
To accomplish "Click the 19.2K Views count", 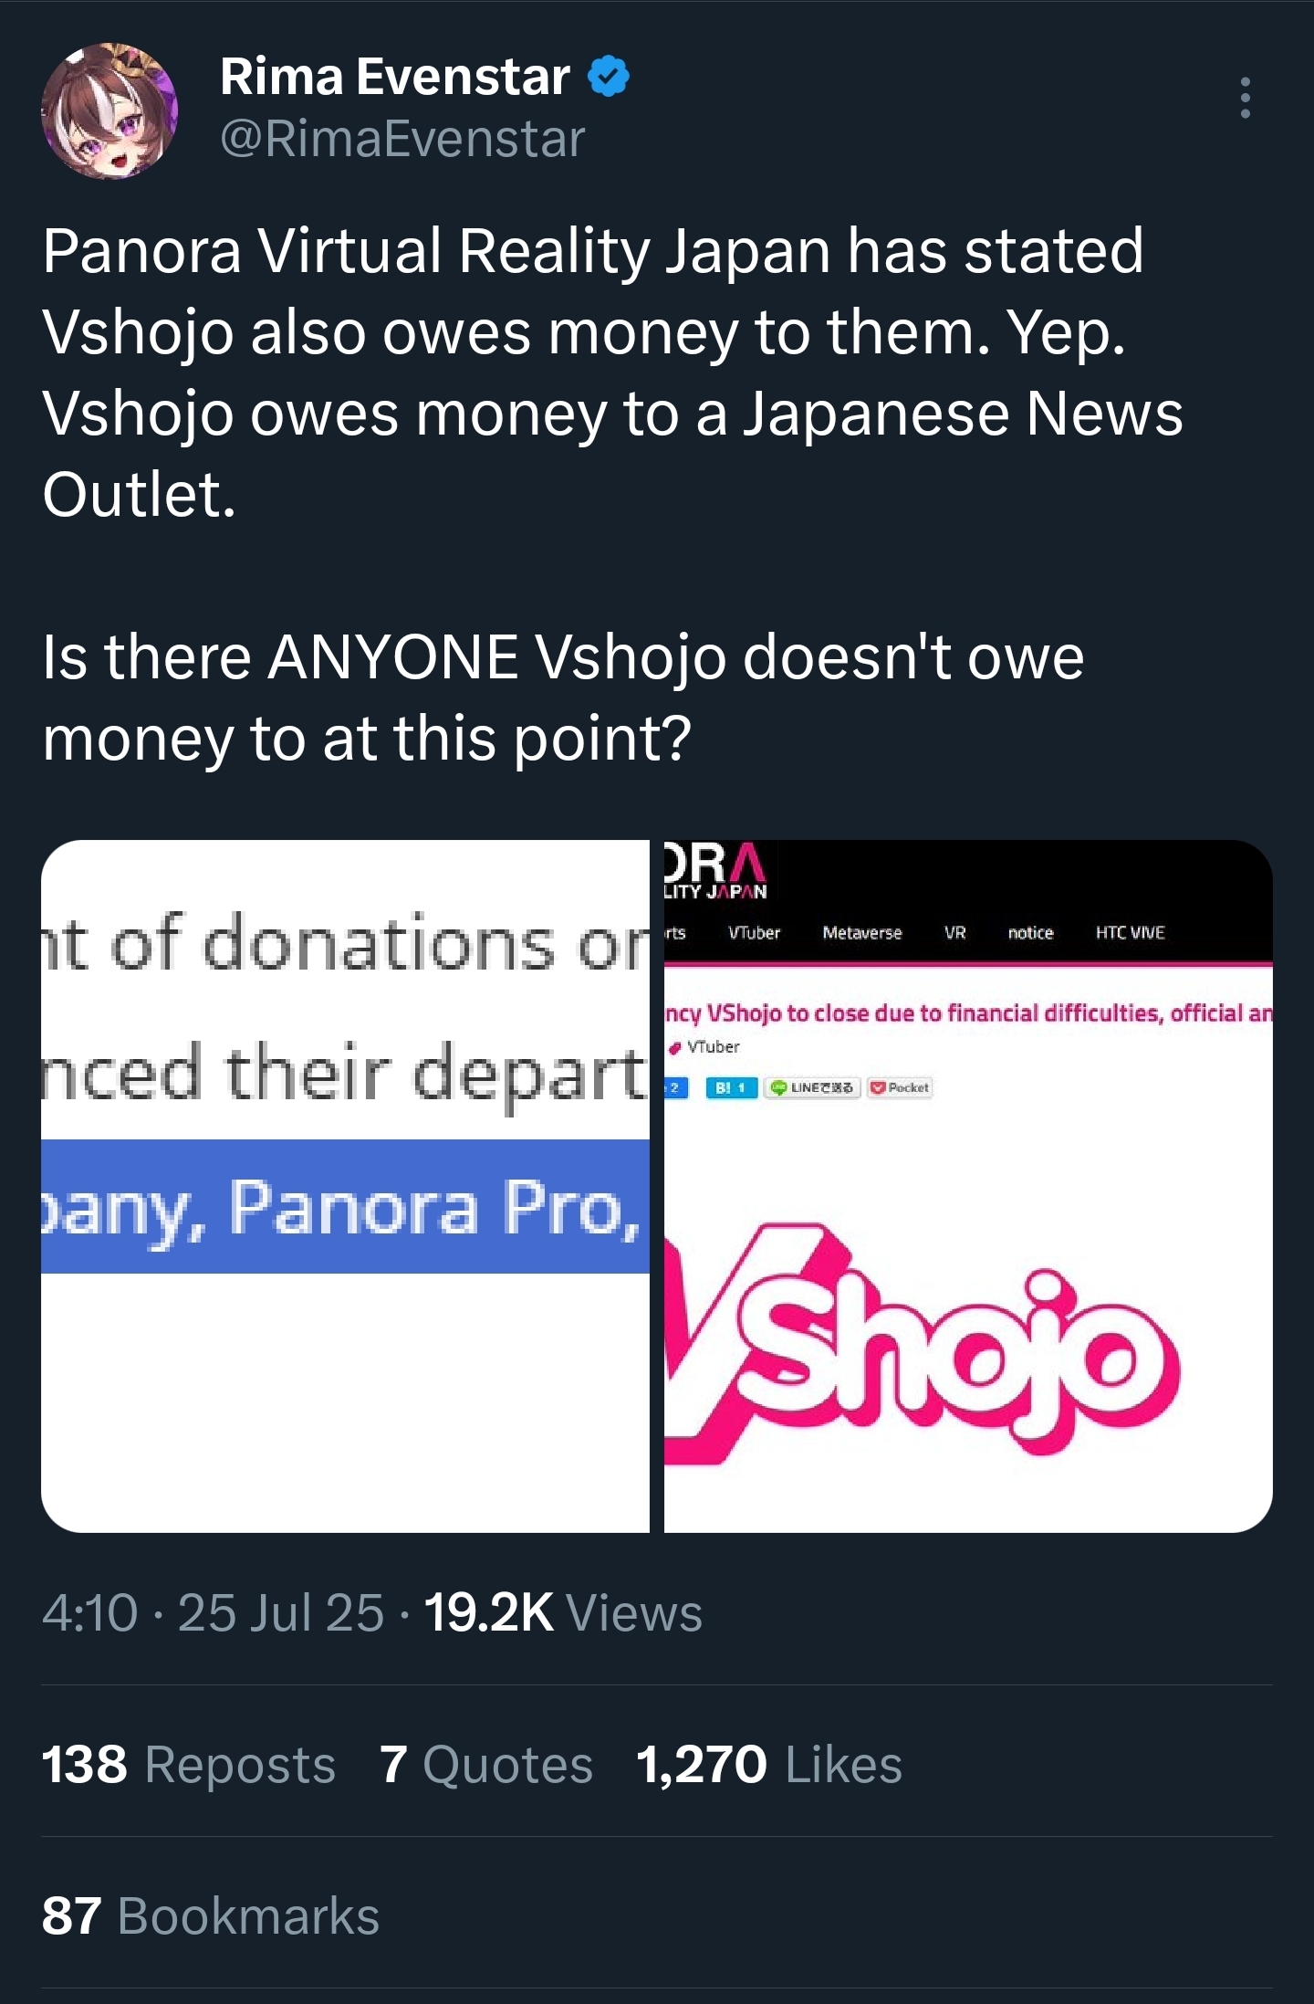I will tap(563, 1612).
